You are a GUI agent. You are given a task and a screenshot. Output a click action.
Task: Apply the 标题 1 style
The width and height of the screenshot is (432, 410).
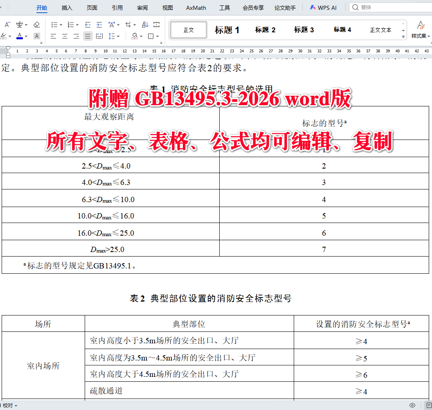click(227, 29)
